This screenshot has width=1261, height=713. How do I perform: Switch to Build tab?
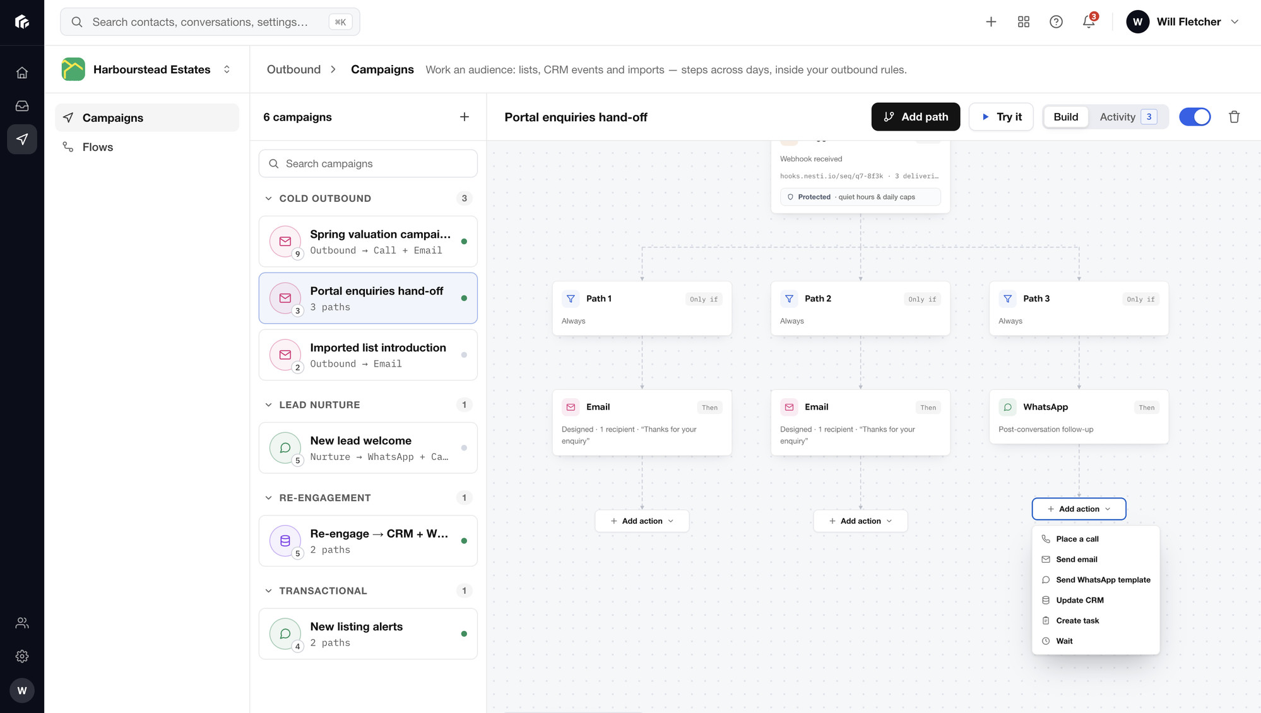click(x=1065, y=117)
